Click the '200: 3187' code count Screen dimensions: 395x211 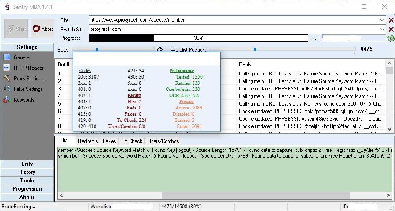(x=88, y=77)
